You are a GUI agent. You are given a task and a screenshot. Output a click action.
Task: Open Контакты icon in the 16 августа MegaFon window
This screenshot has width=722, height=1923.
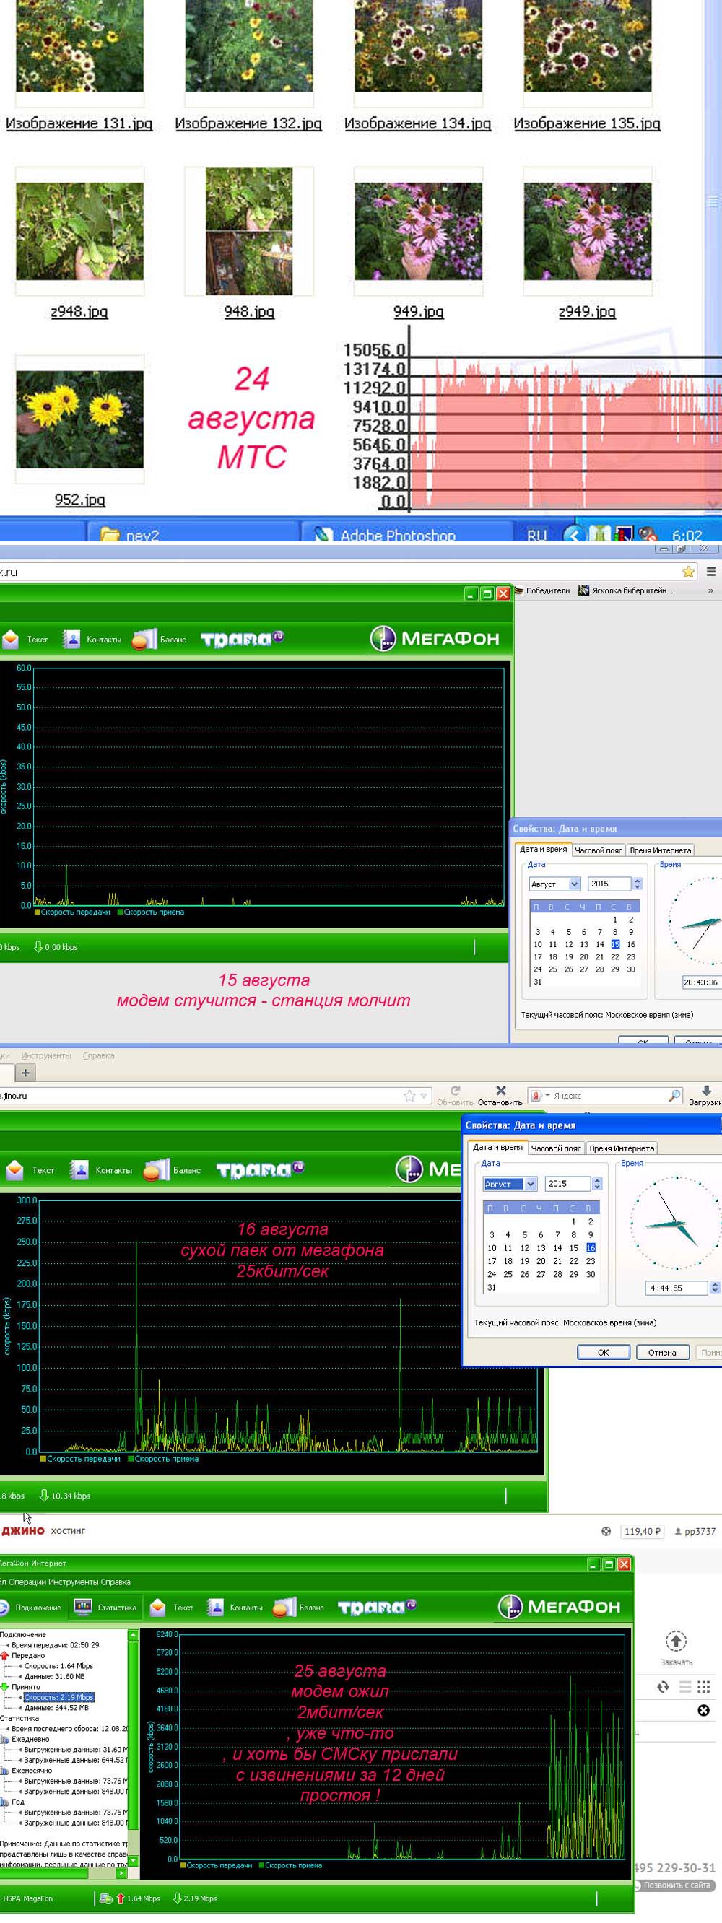click(x=79, y=1170)
